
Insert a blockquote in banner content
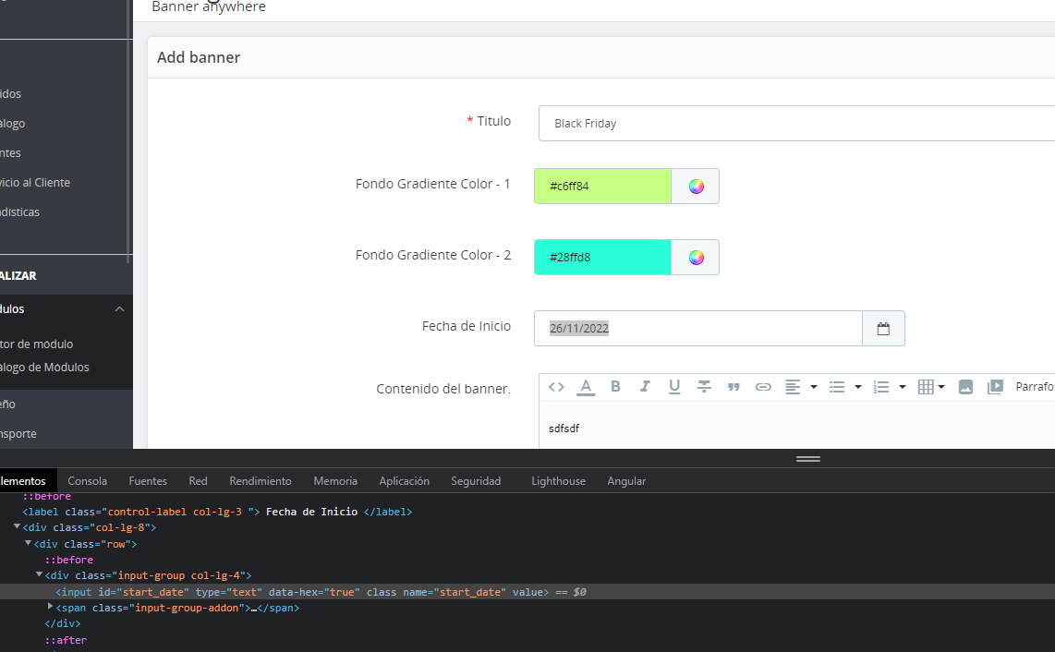734,387
